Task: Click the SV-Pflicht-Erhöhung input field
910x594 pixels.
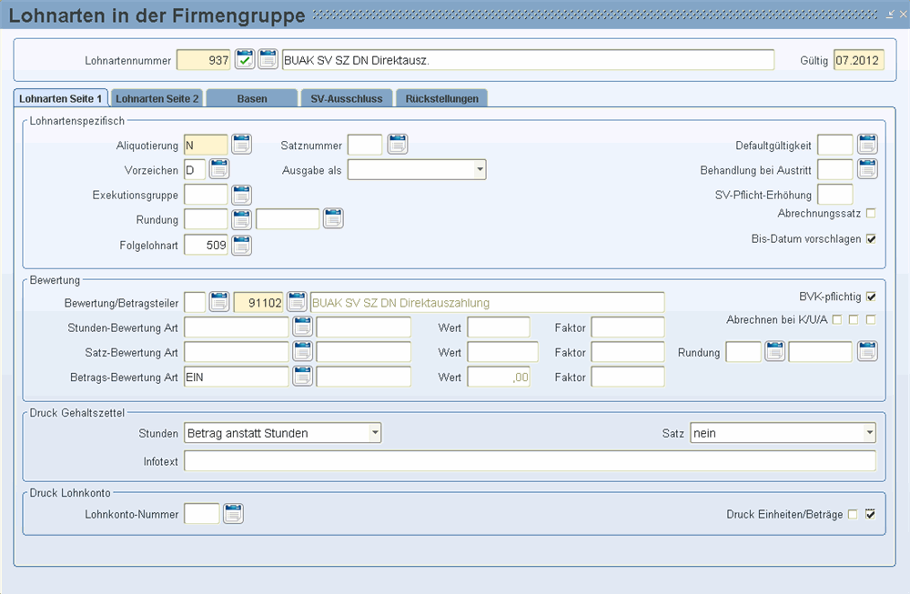Action: point(835,195)
